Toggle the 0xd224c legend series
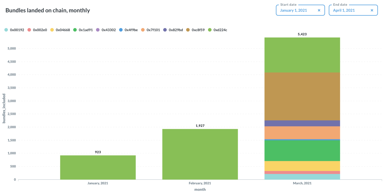Image resolution: width=387 pixels, height=193 pixels. point(218,30)
